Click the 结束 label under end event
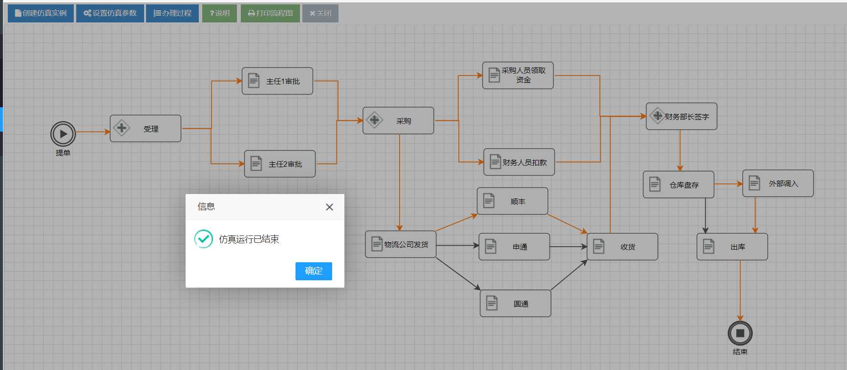Image resolution: width=847 pixels, height=370 pixels. (740, 351)
